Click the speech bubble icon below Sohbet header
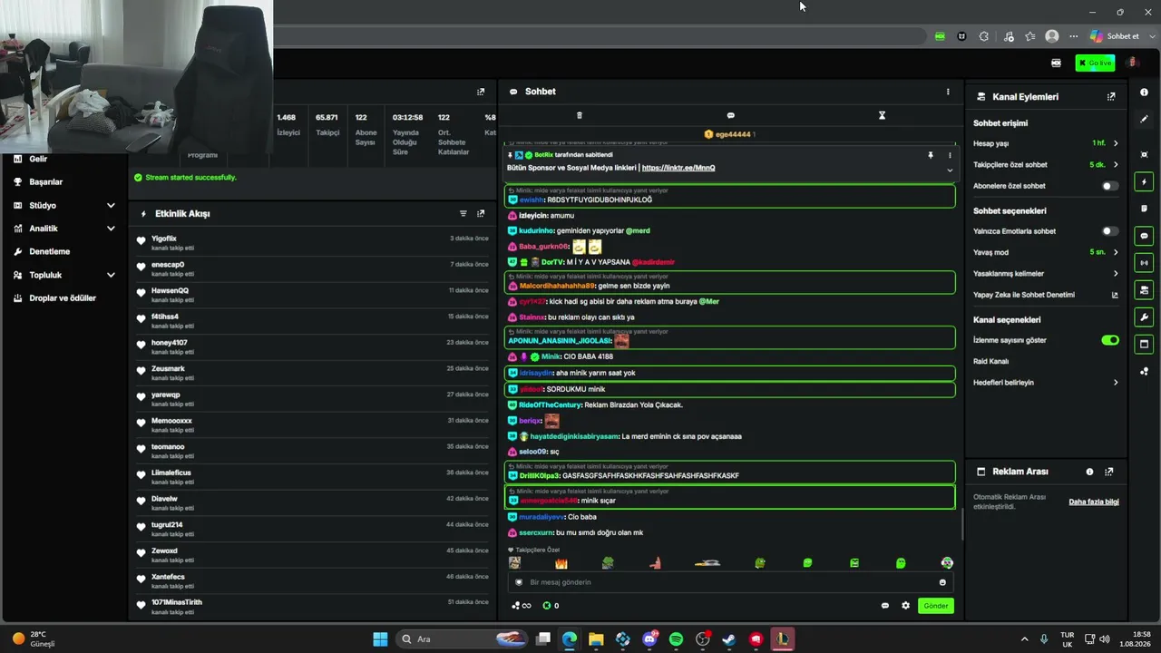Image resolution: width=1161 pixels, height=653 pixels. (x=730, y=115)
